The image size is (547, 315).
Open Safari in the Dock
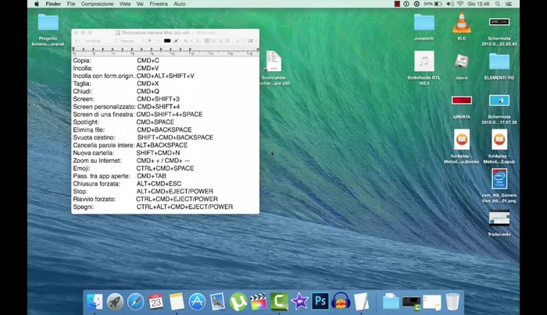click(135, 301)
